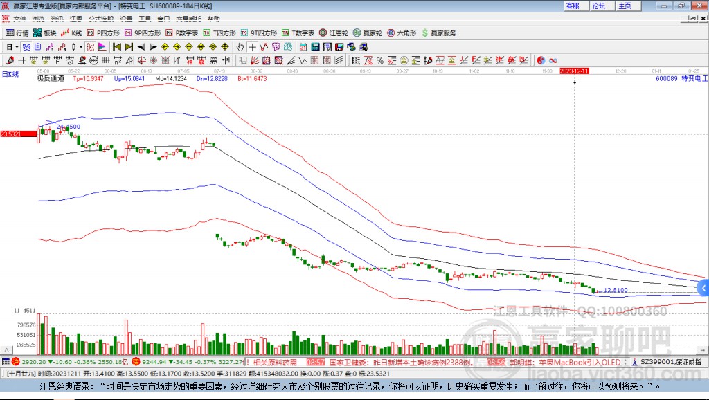Click the yin-yang icon in toolbar
The image size is (709, 400).
[x=541, y=60]
